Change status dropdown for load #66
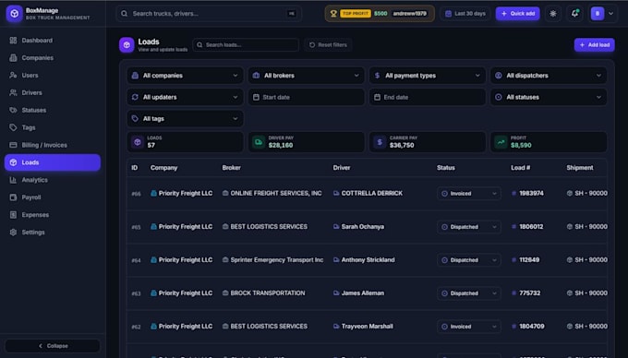 click(x=468, y=194)
